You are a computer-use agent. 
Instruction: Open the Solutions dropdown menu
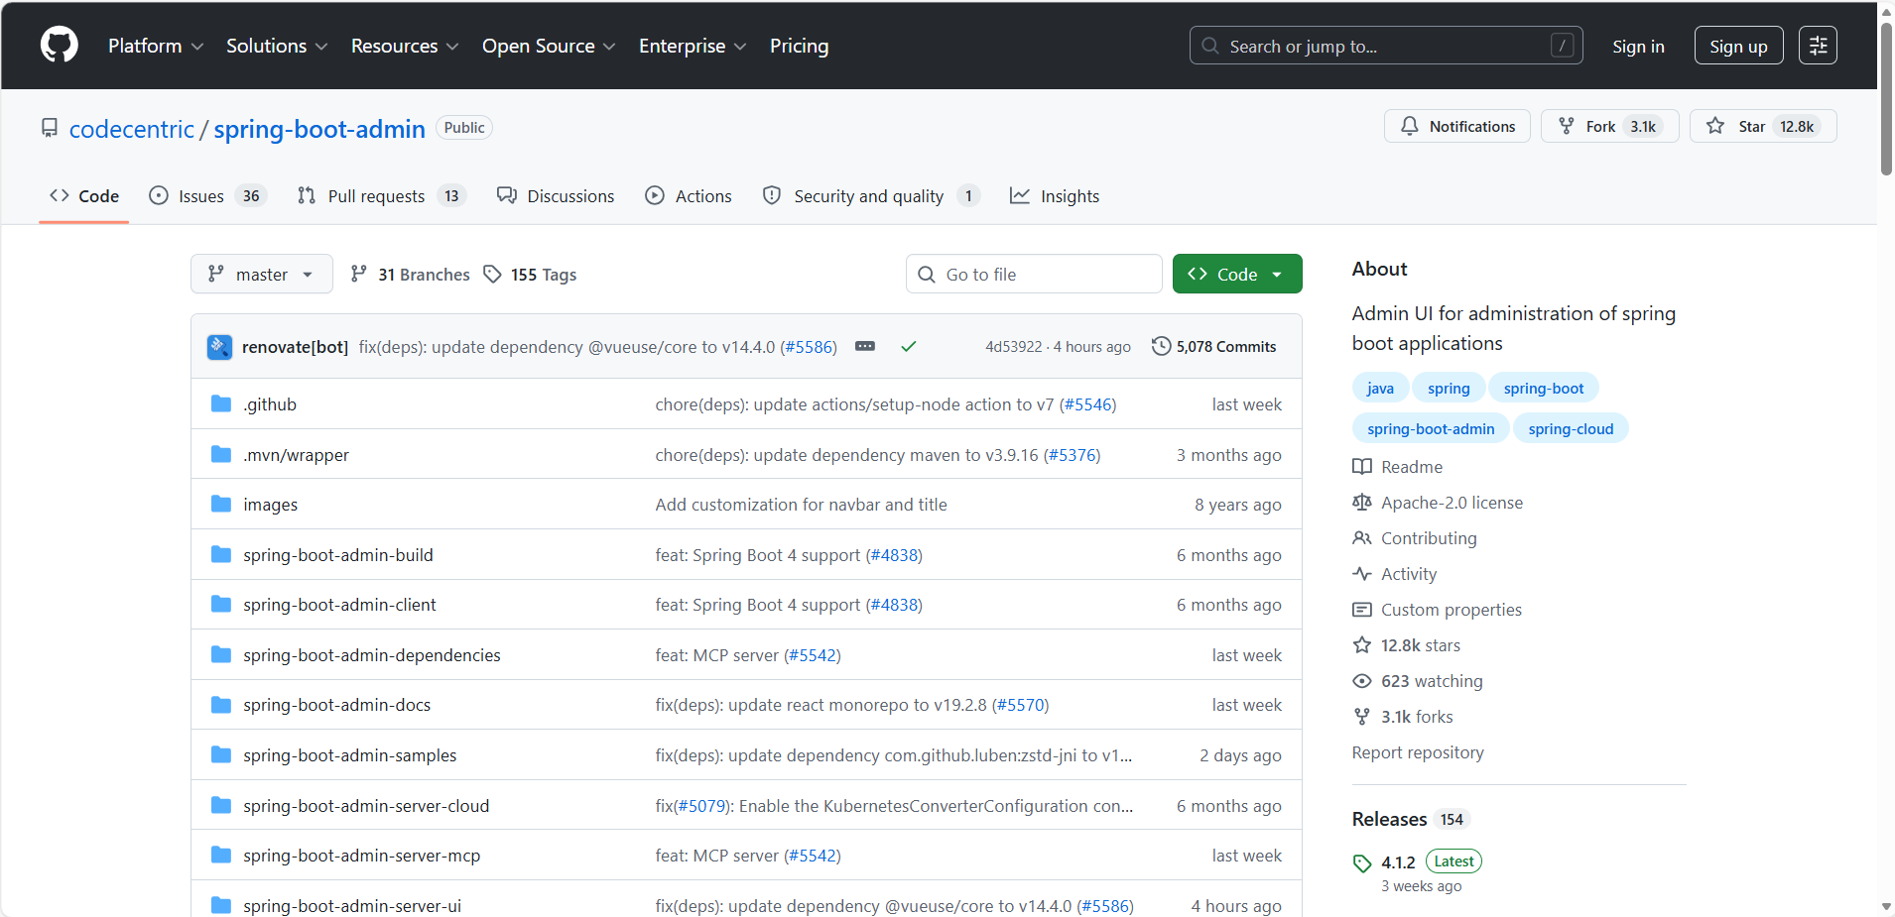277,46
